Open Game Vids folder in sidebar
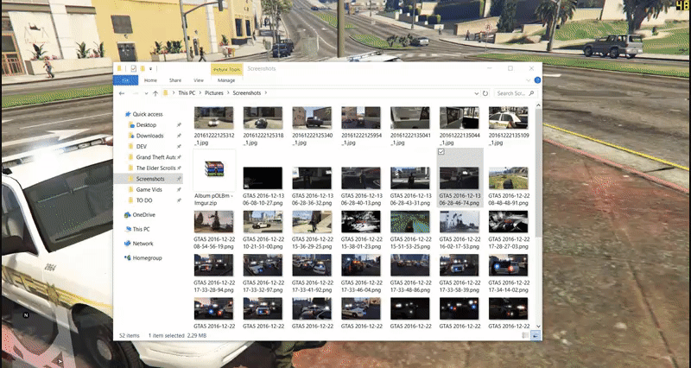Screen dimensions: 691x368 click(145, 189)
